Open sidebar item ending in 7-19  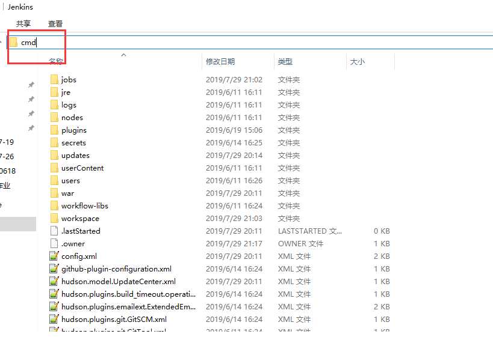point(7,142)
